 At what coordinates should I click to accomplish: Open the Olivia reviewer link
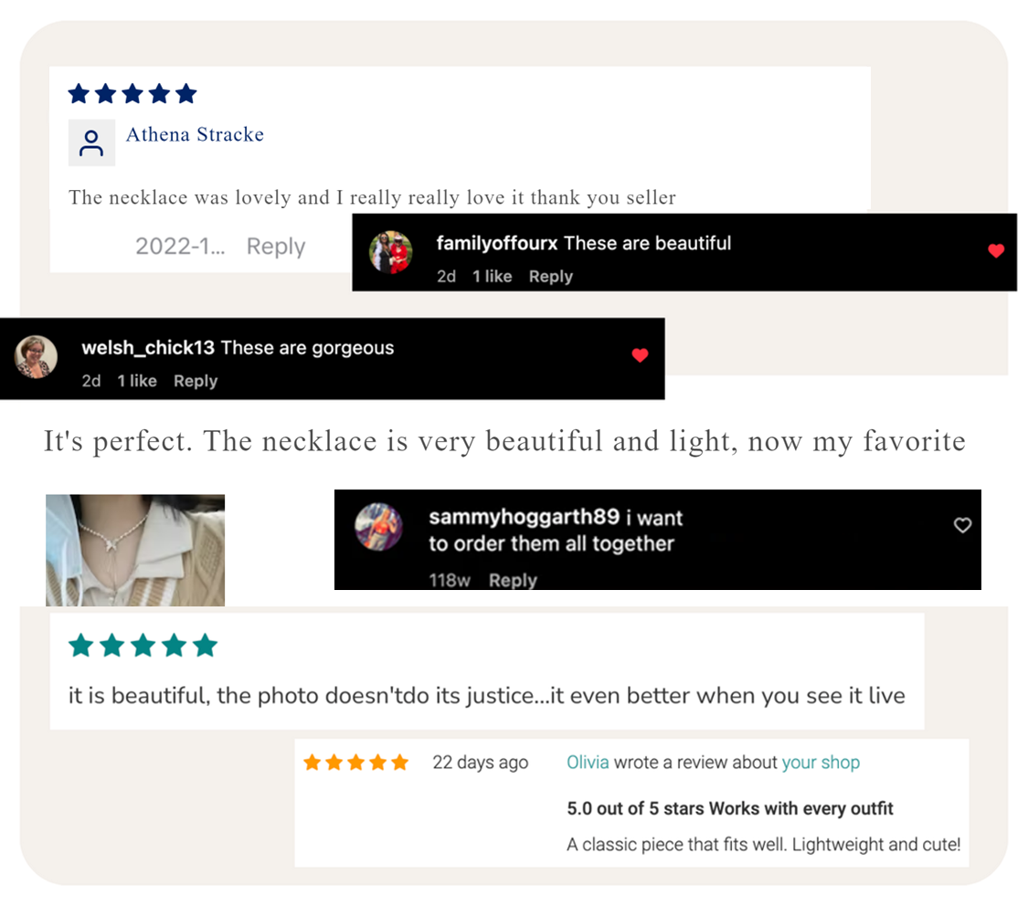(588, 762)
